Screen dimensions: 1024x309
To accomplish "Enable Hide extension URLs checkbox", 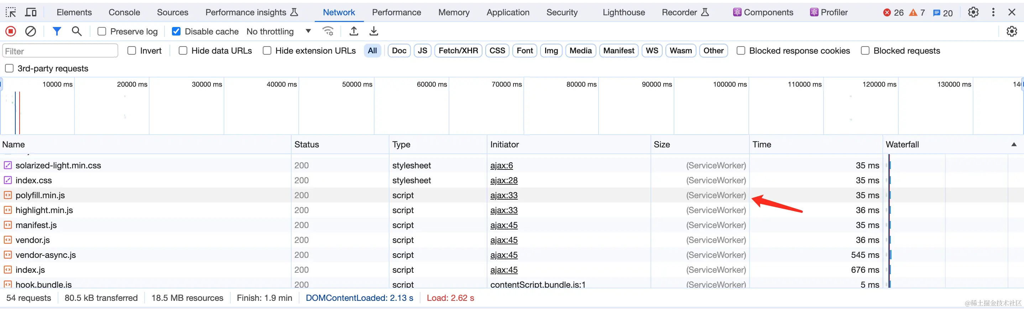I will point(267,51).
